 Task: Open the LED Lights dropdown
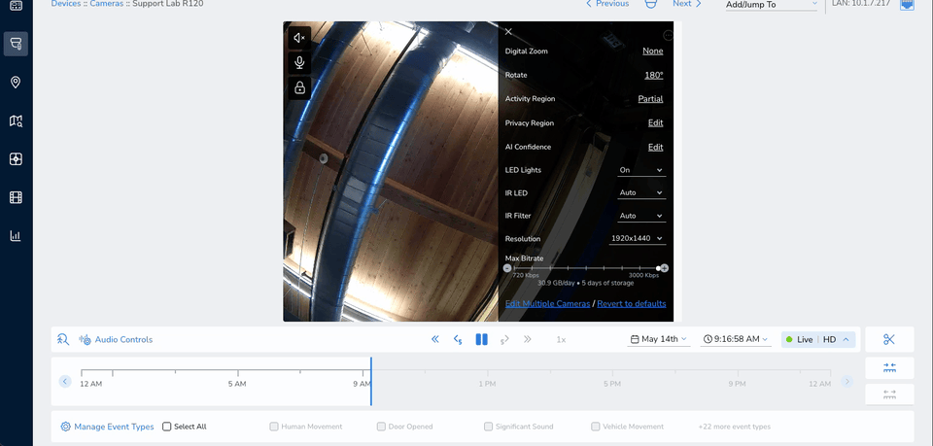pos(640,170)
